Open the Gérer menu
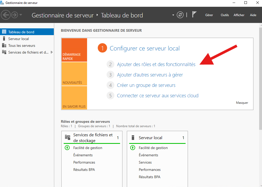 coord(209,15)
